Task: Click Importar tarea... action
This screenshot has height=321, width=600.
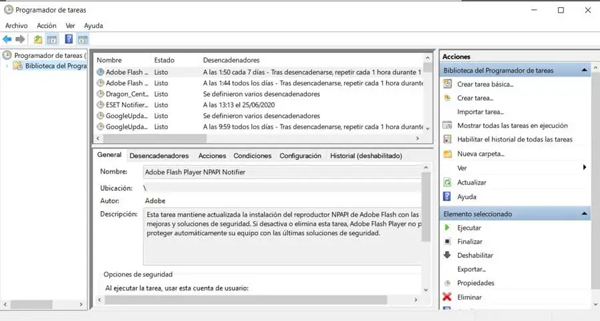Action: (480, 112)
